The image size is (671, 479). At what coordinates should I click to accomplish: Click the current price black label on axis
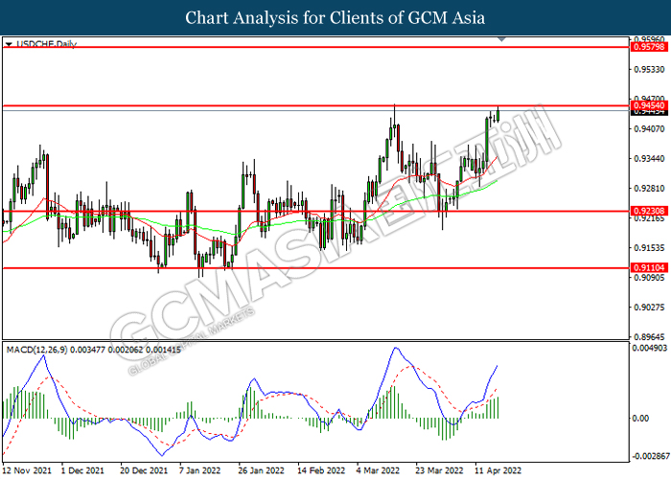tap(649, 112)
